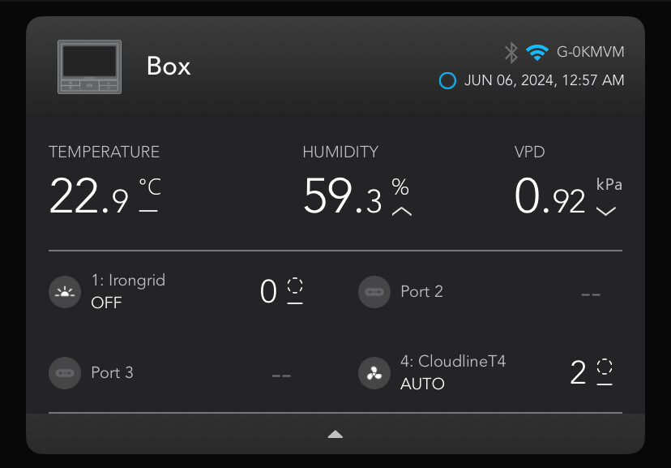Select the G-0KMVM device code
The height and width of the screenshot is (468, 671).
pos(590,53)
